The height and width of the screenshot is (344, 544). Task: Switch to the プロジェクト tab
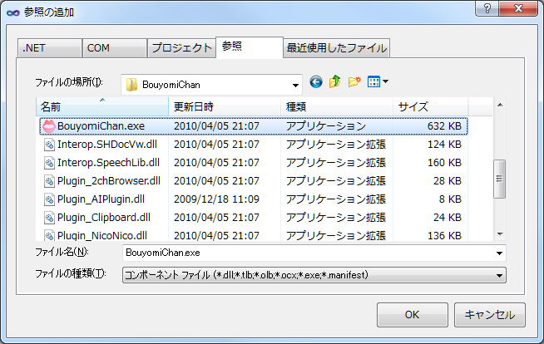181,48
